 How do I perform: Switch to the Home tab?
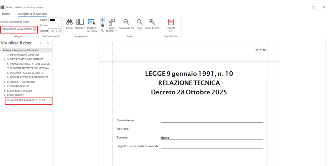tap(6, 14)
